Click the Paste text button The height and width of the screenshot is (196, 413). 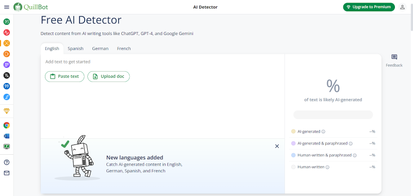coord(65,76)
